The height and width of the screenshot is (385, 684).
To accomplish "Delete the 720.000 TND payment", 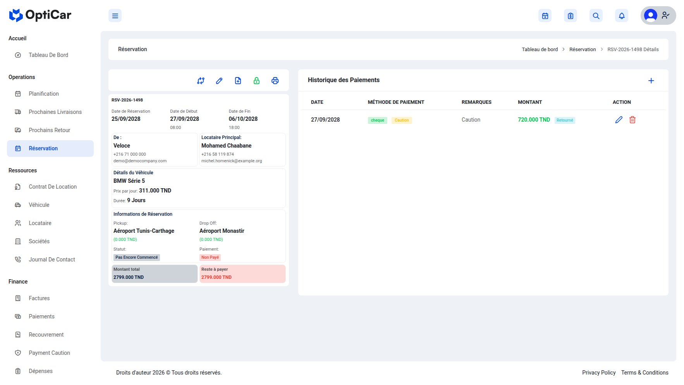I will (632, 120).
